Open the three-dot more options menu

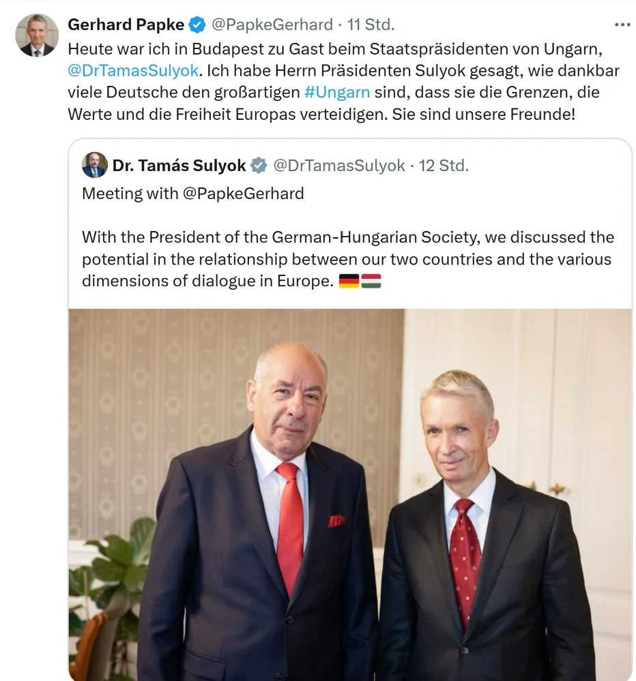click(622, 25)
